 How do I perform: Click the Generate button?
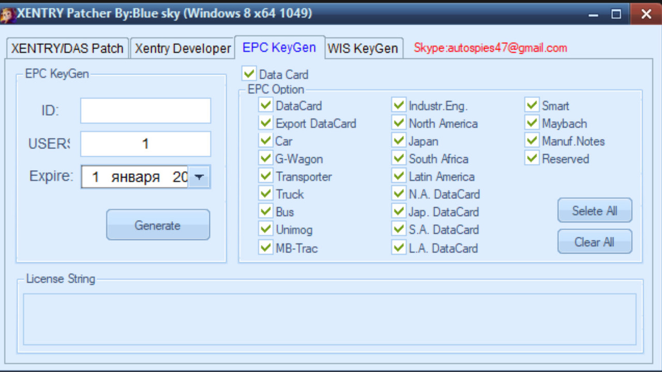158,225
